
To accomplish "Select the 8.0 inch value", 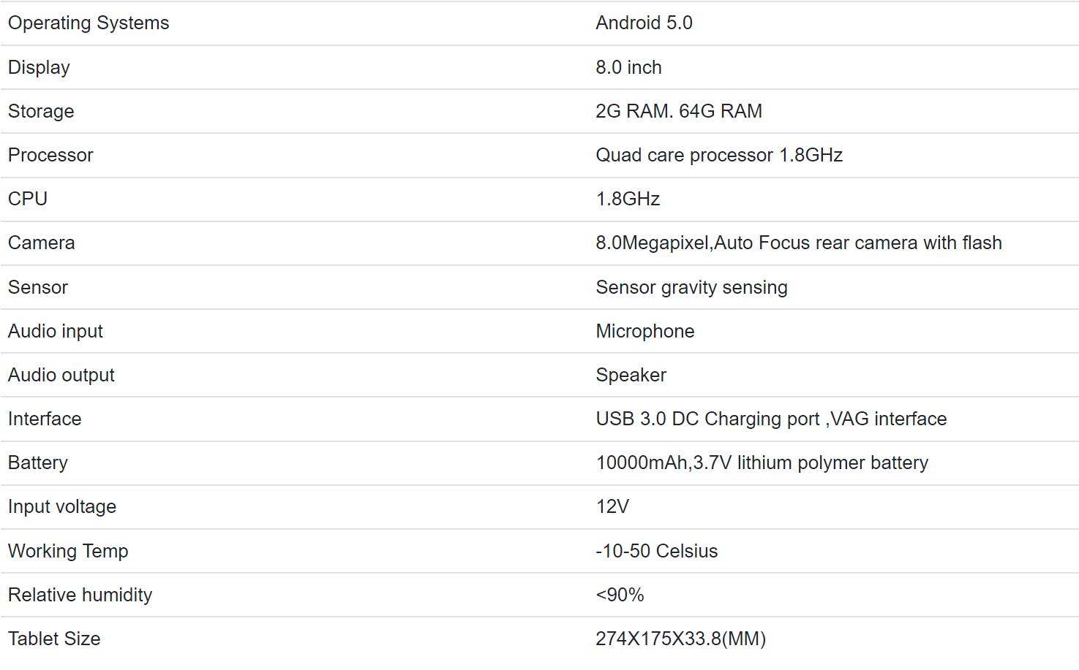I will [x=628, y=67].
